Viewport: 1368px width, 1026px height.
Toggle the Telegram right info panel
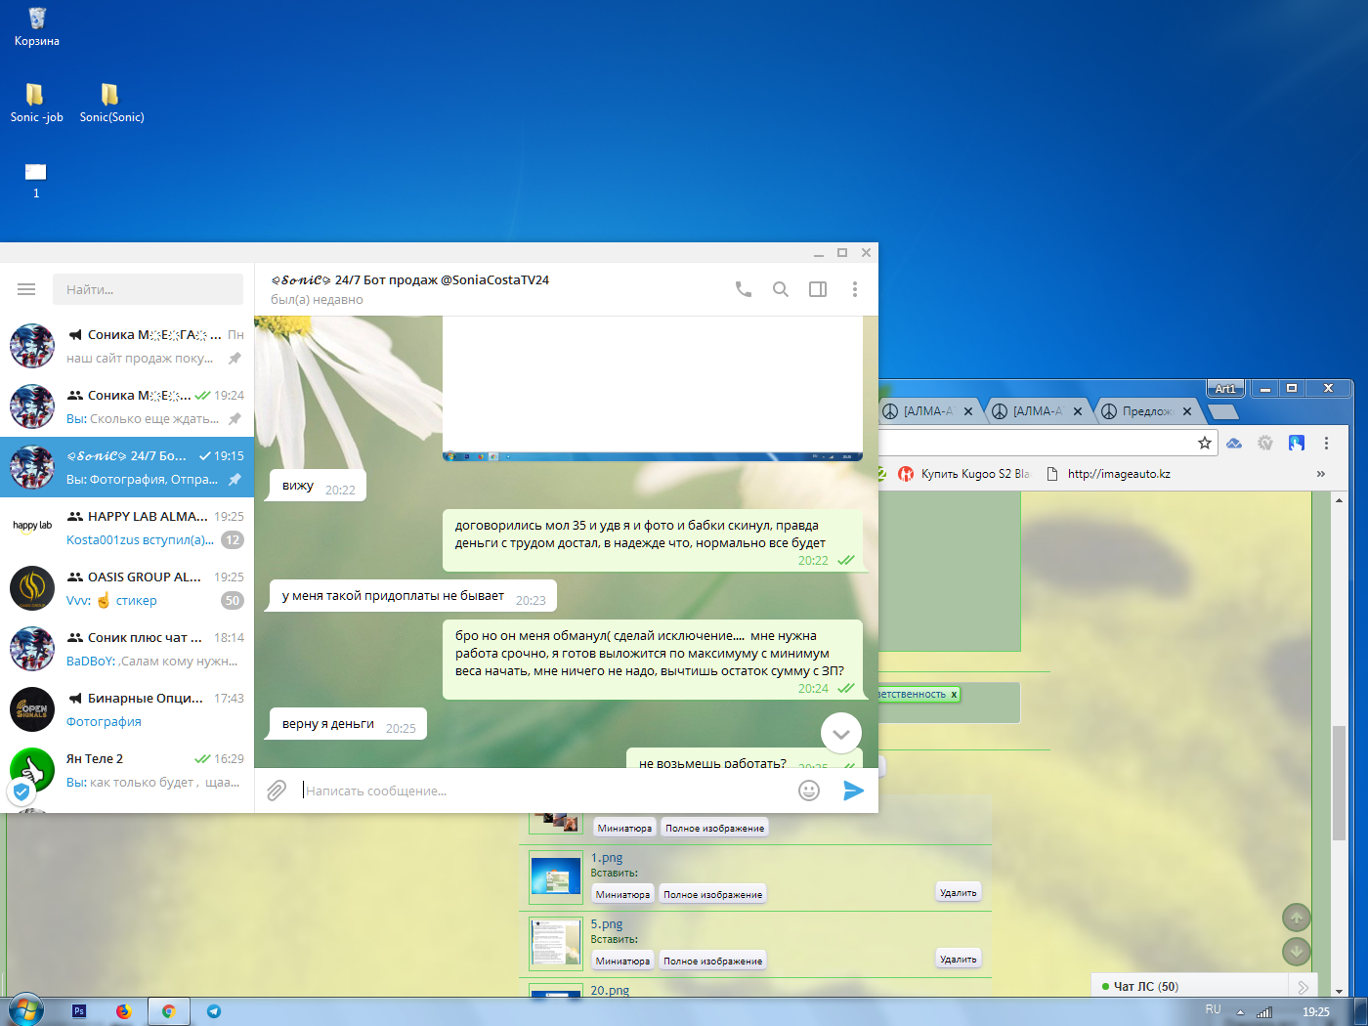818,289
